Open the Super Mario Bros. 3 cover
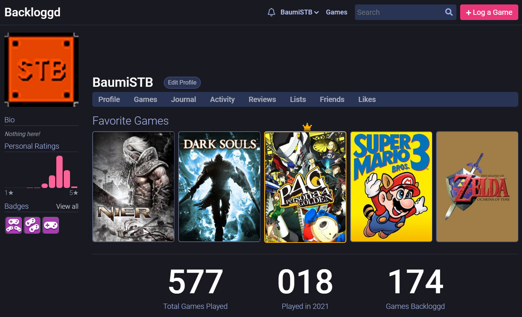Image resolution: width=522 pixels, height=317 pixels. click(391, 187)
